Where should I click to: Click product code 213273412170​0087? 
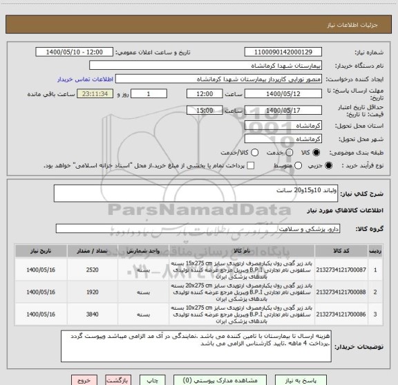coord(341,270)
